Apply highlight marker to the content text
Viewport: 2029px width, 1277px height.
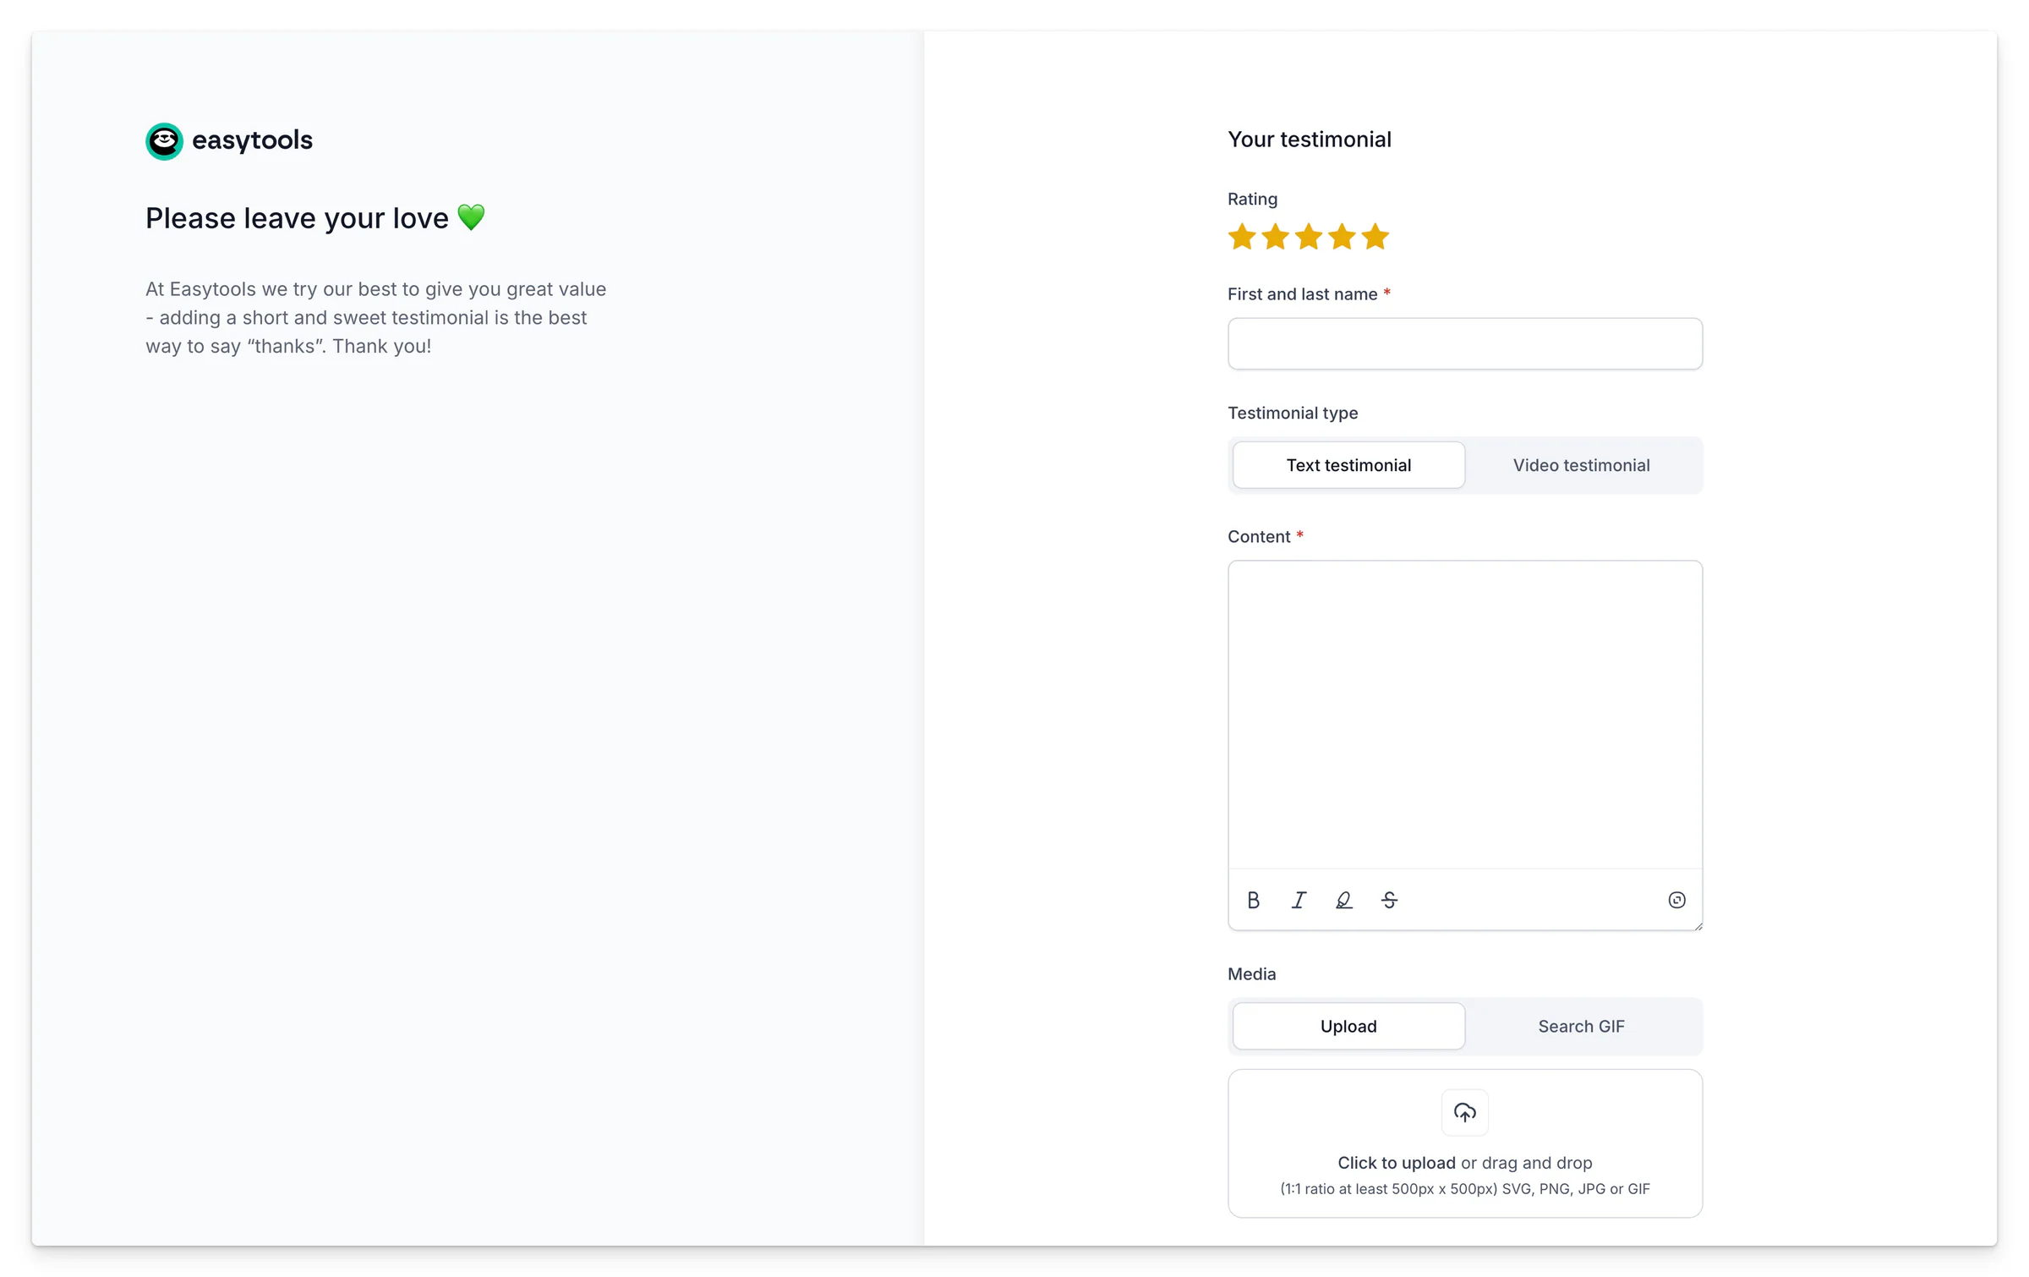1343,900
